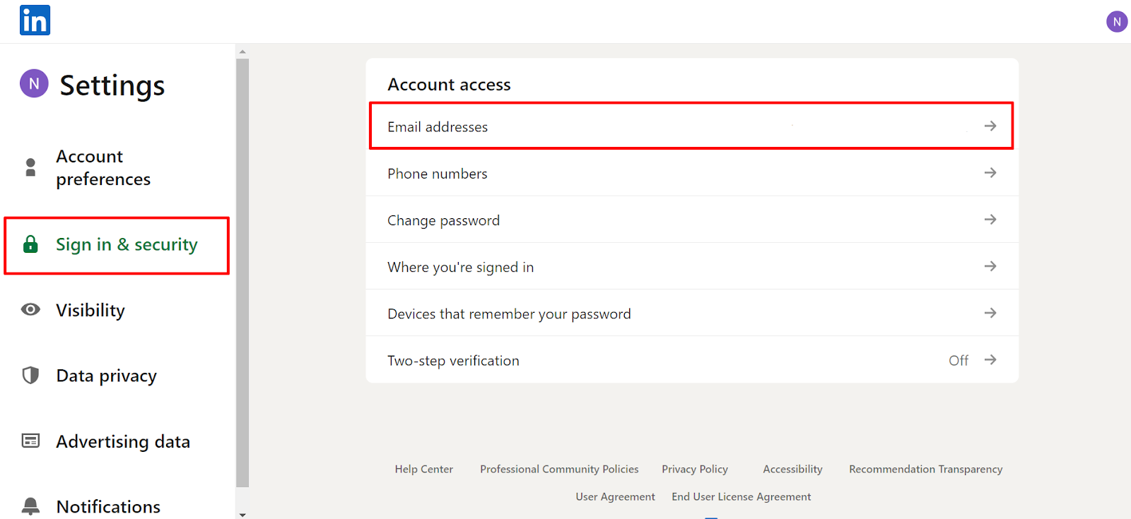Open Two-step verification Off setting
This screenshot has width=1131, height=519.
coord(692,360)
